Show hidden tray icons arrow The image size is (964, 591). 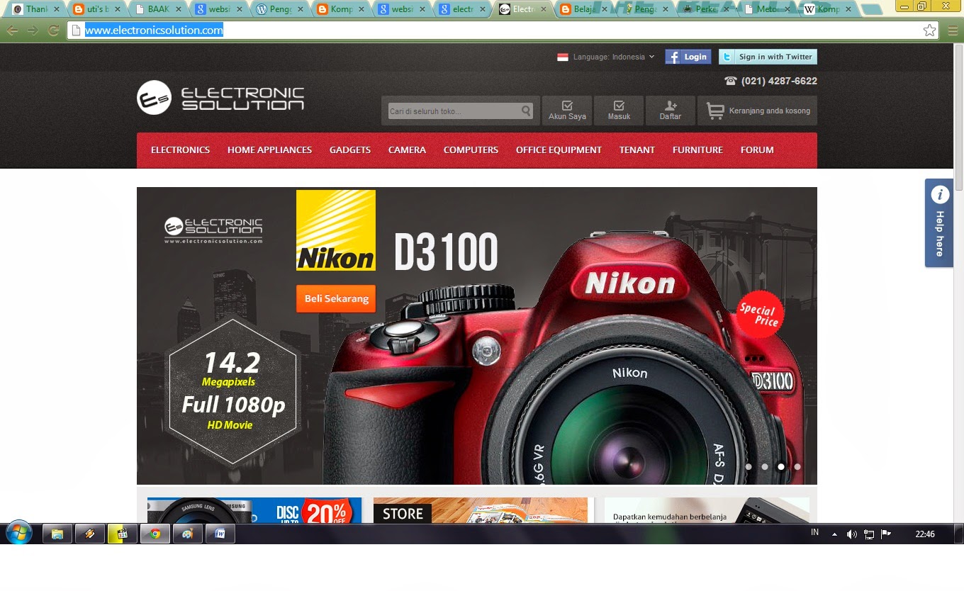pyautogui.click(x=834, y=534)
